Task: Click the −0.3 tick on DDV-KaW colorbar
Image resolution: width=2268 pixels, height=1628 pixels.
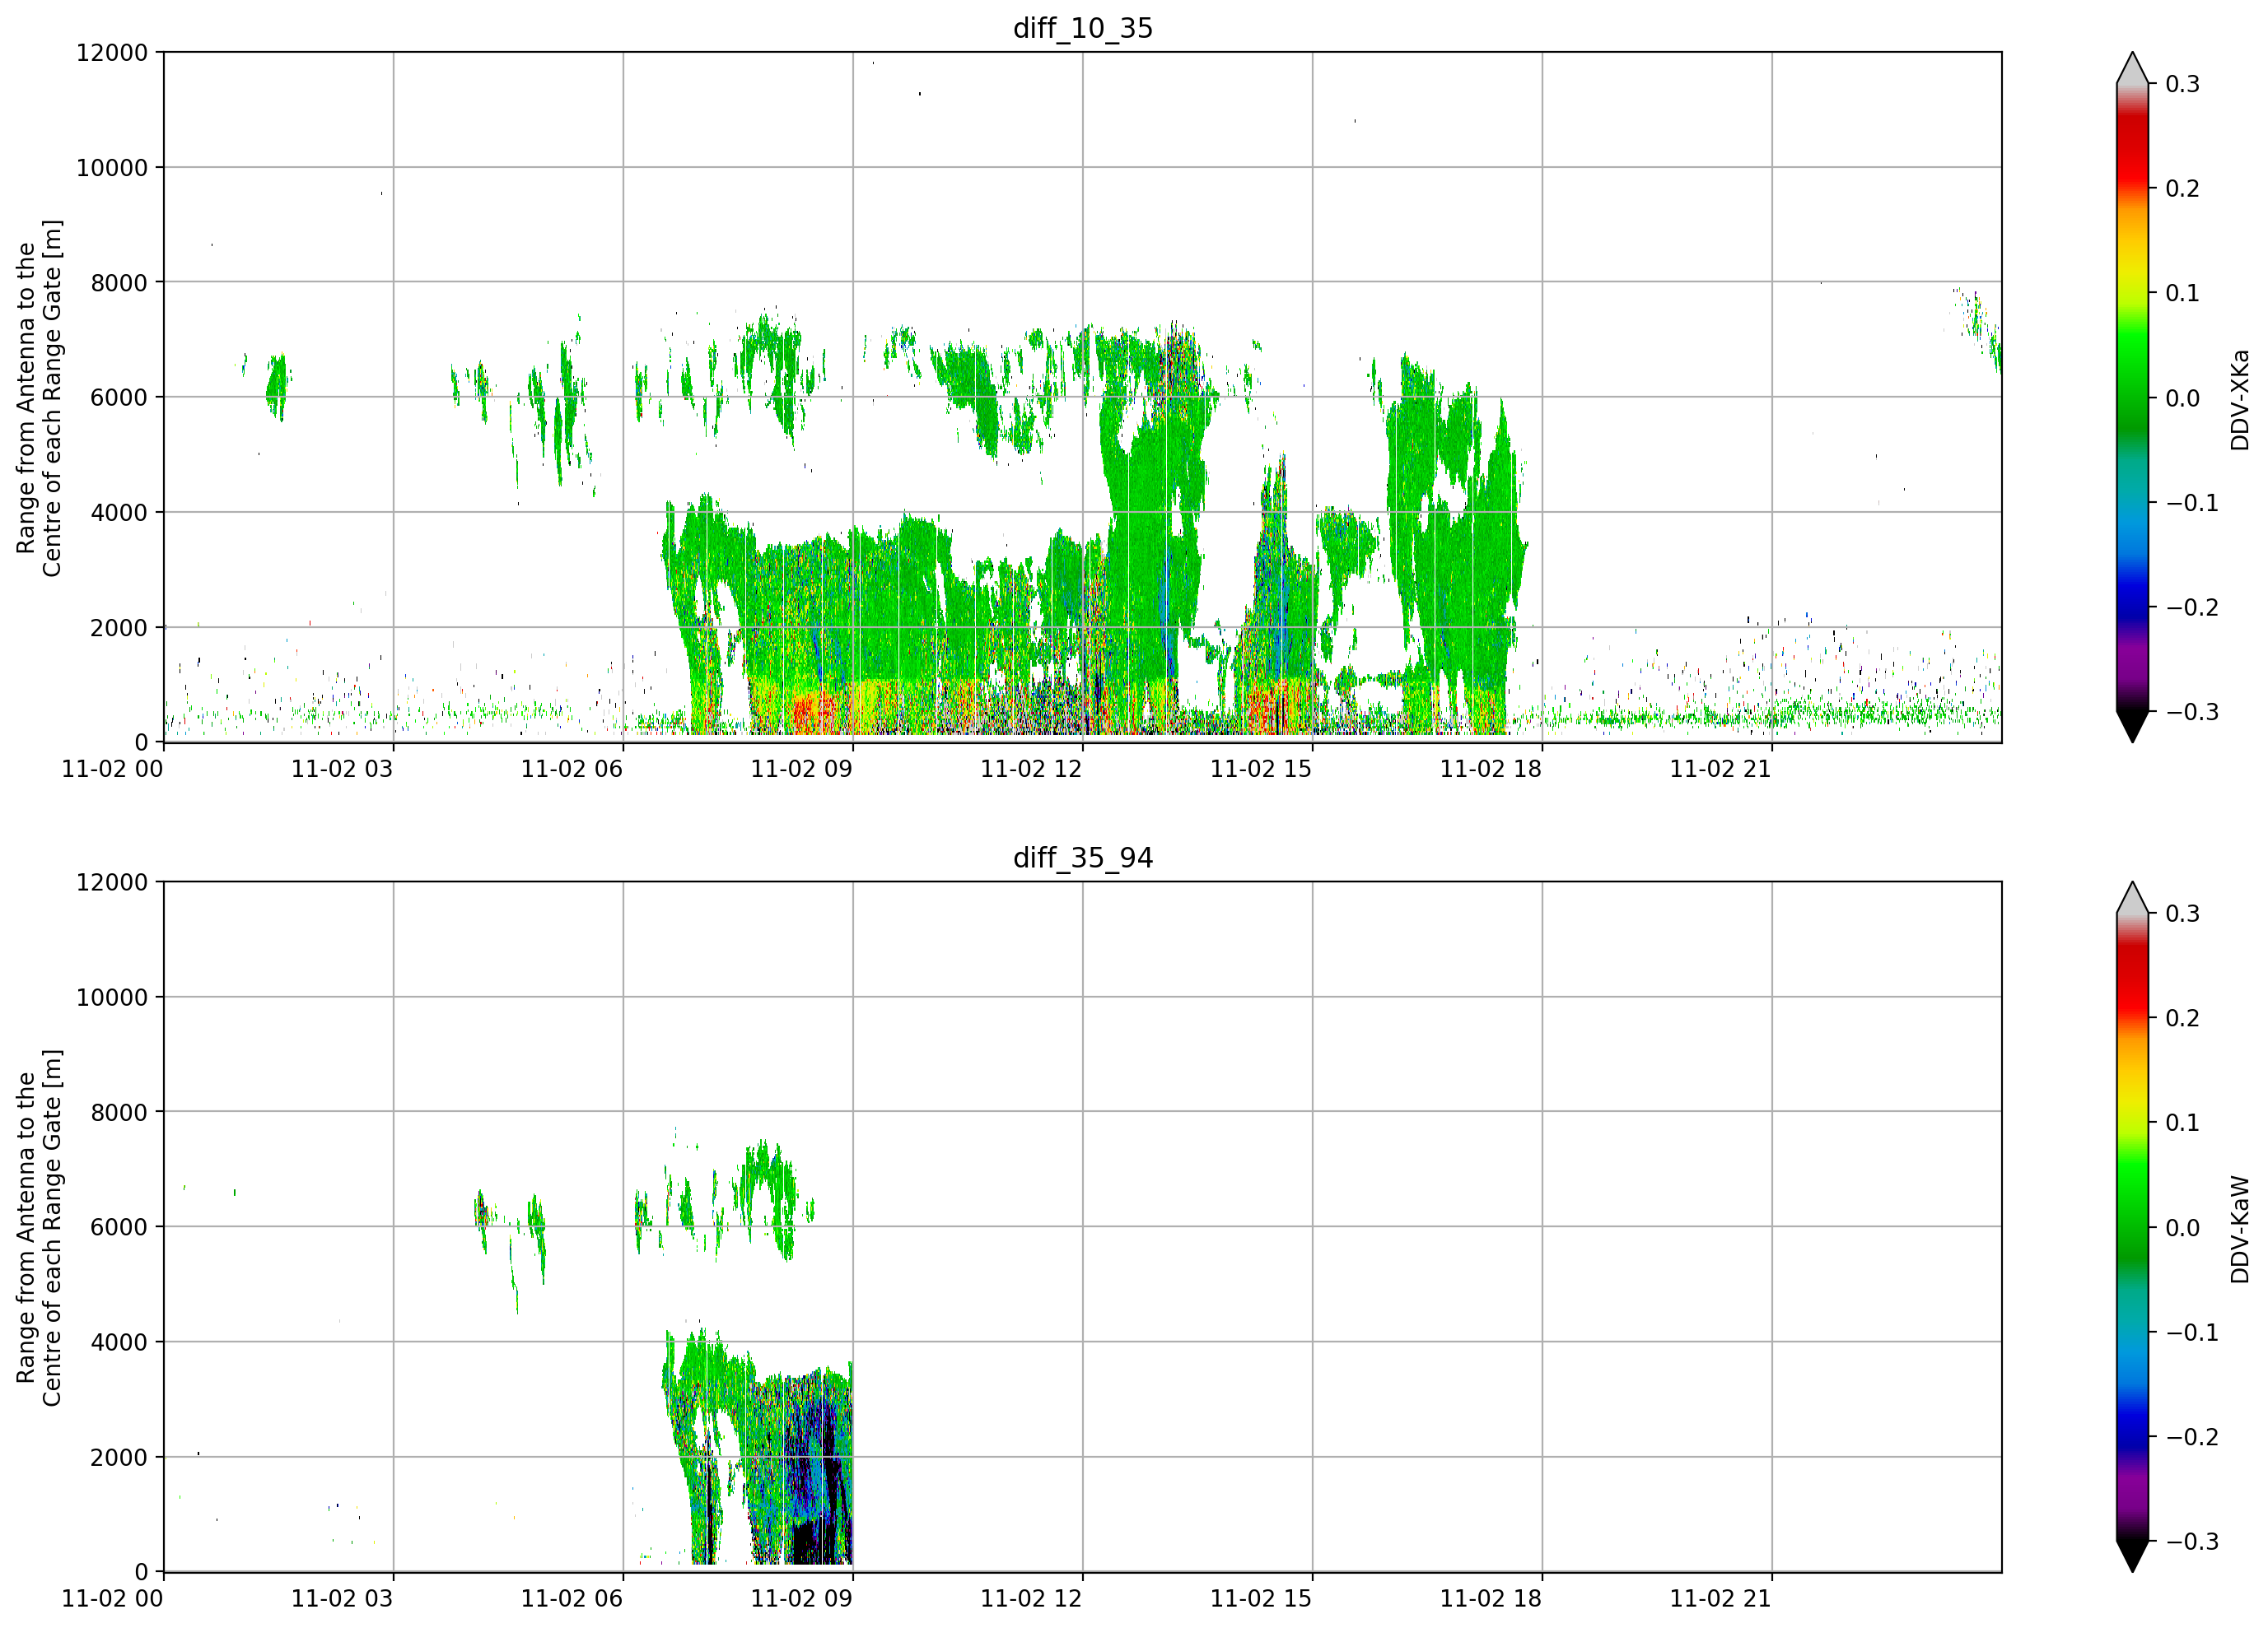Action: 2192,1542
